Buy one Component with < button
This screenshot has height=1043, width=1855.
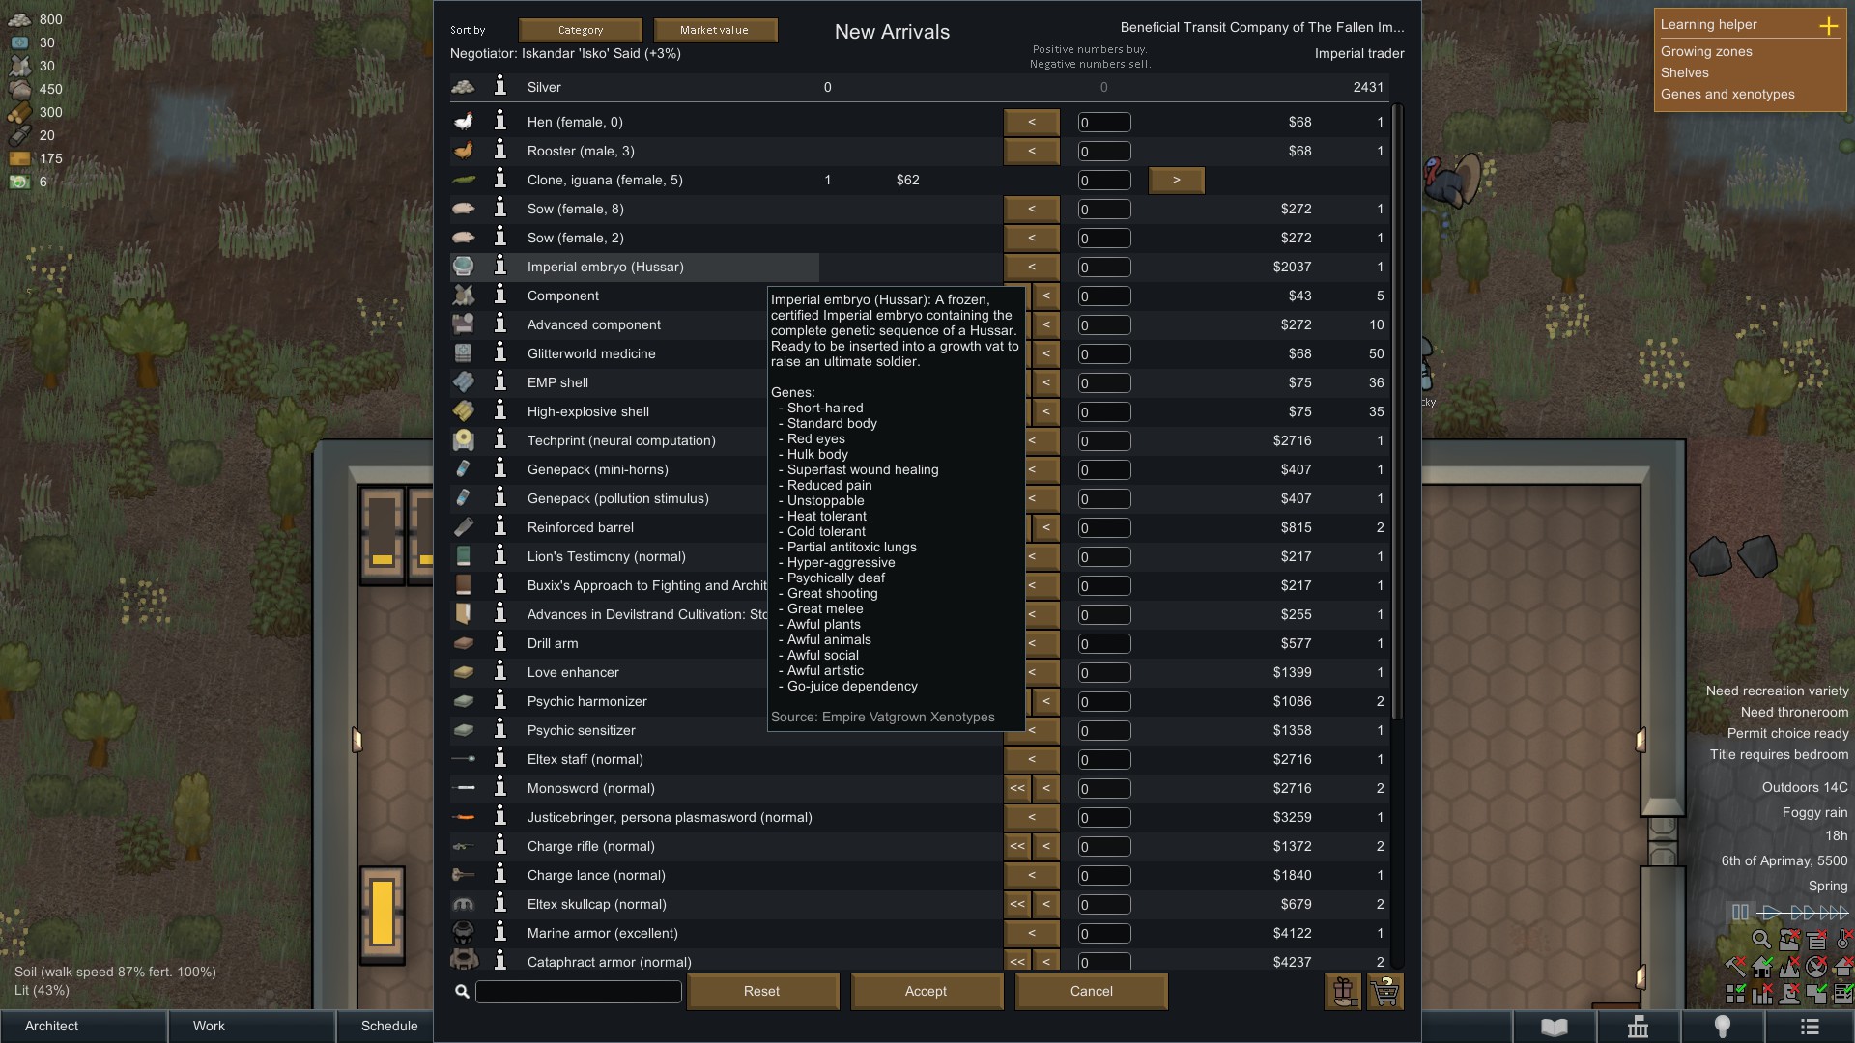[x=1046, y=296]
